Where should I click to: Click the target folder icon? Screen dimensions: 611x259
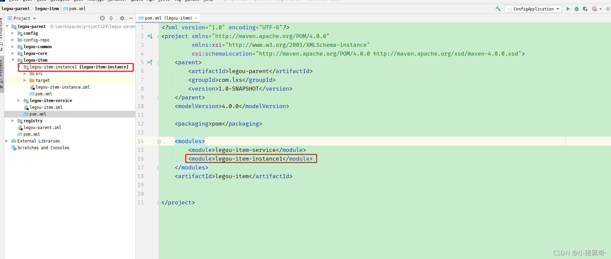coord(32,80)
